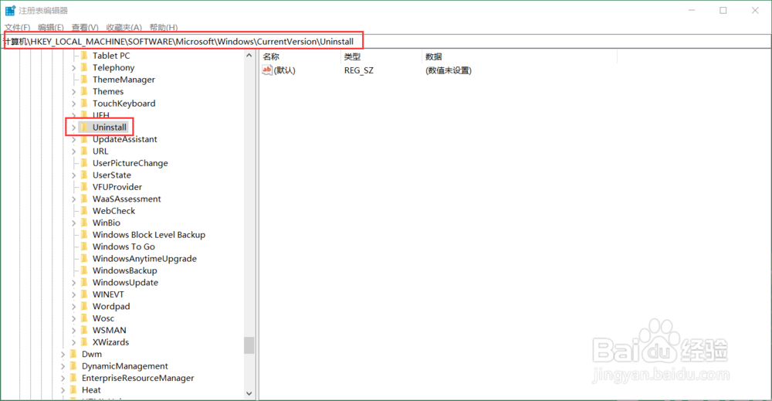Select the WaaSAssessment tree item
The height and width of the screenshot is (401, 772).
click(127, 199)
